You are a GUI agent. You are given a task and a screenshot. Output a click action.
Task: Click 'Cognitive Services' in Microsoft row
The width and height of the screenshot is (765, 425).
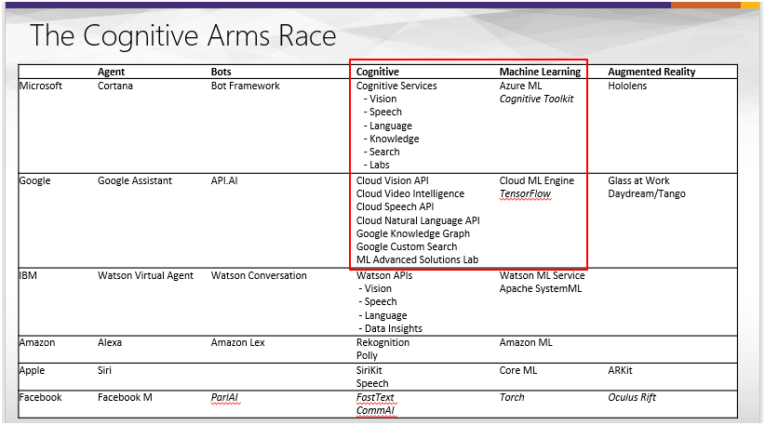click(396, 86)
